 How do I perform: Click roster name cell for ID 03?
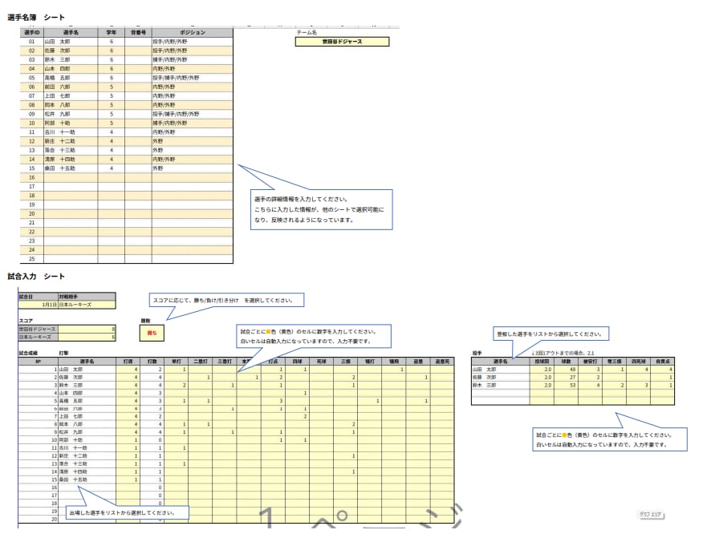[x=71, y=59]
